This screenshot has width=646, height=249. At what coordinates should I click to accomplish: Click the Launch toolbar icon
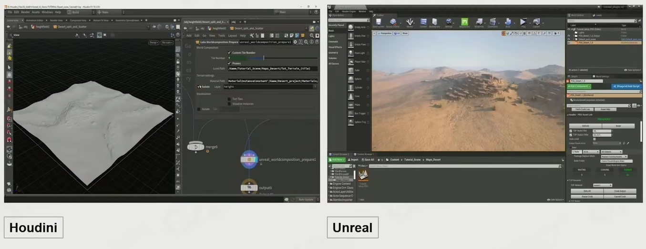536,23
